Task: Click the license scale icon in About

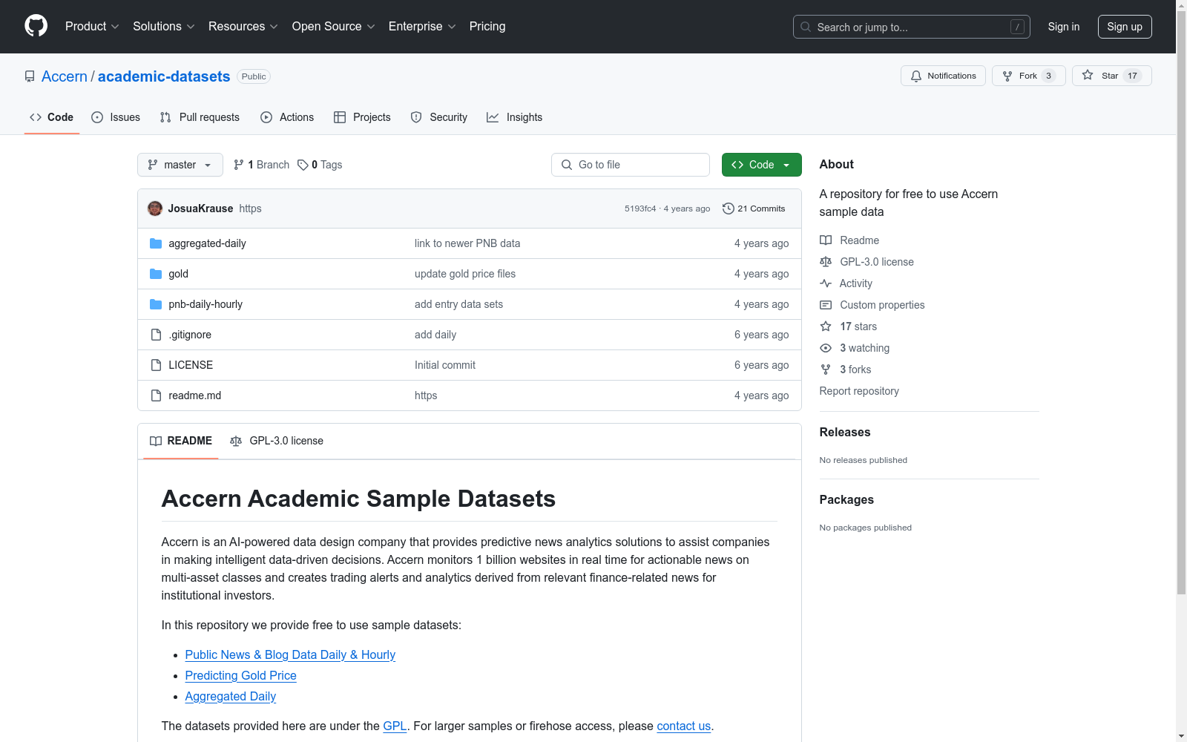Action: point(826,262)
